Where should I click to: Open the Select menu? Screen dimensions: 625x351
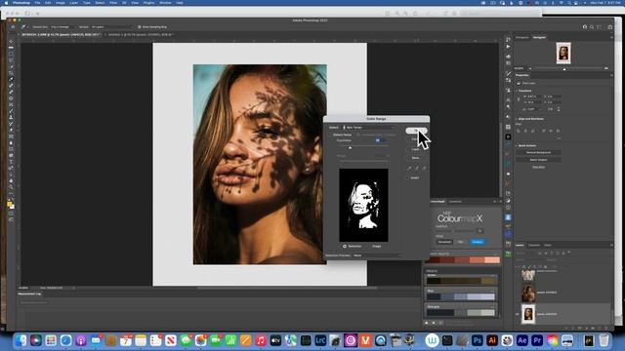click(x=100, y=3)
